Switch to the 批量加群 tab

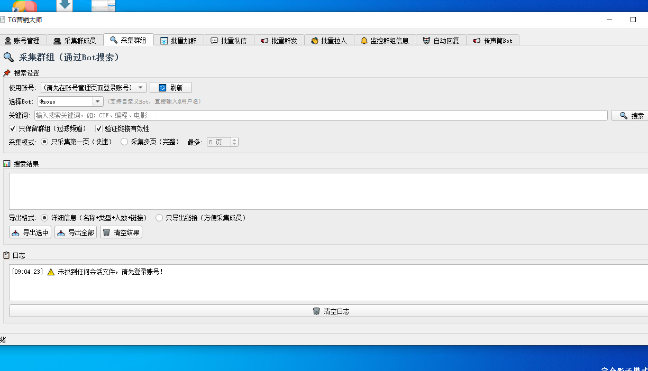(178, 41)
